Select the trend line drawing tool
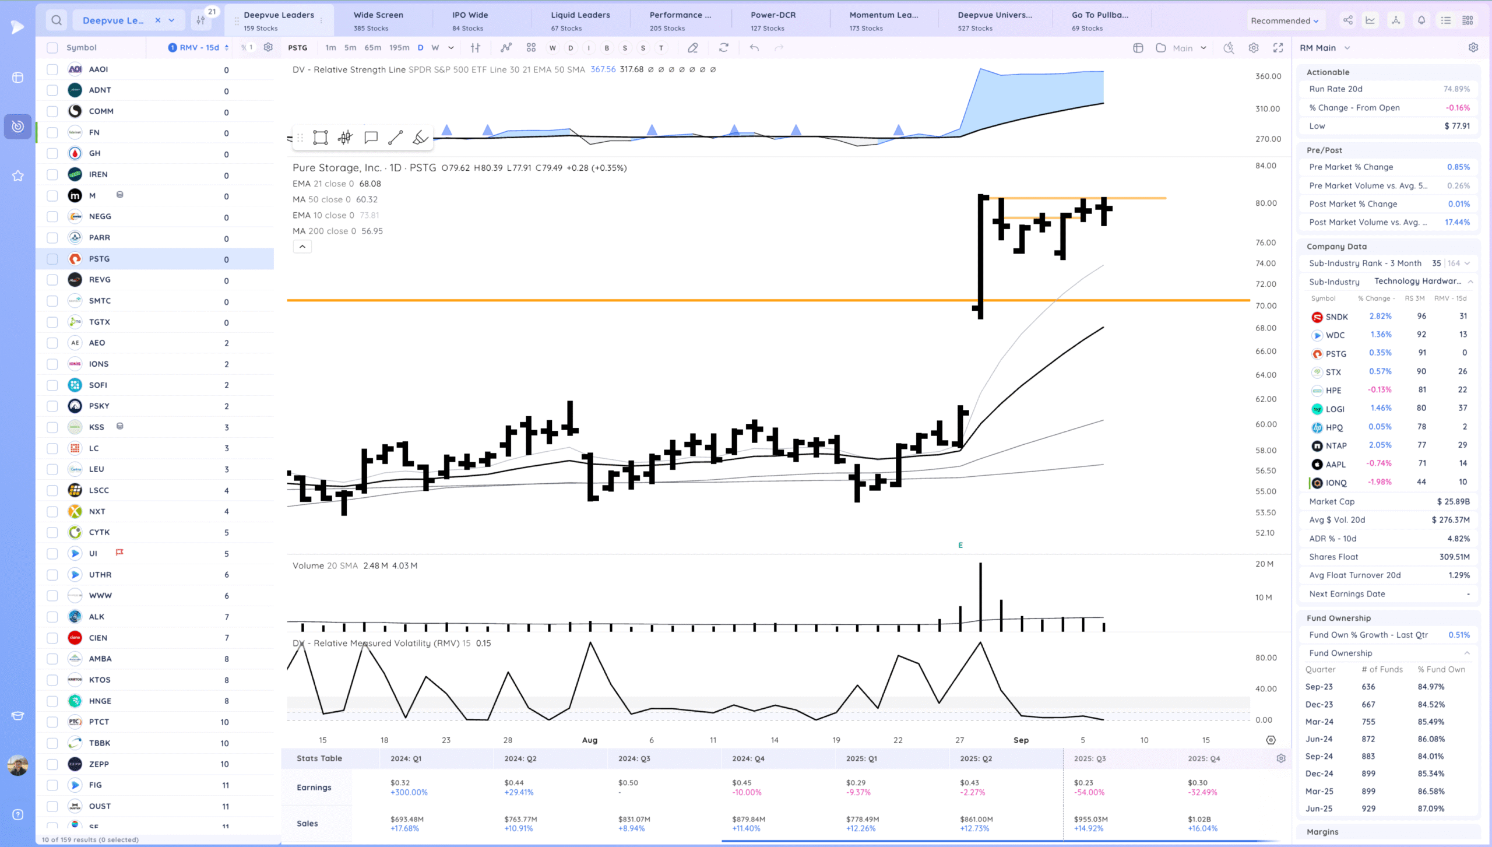The height and width of the screenshot is (847, 1492). click(395, 138)
